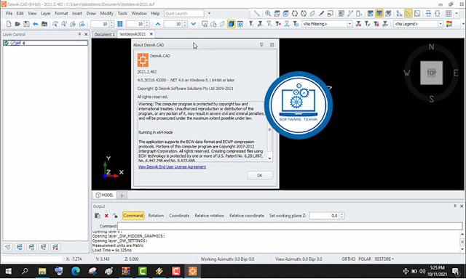Open the No Legend dropdown
The image size is (466, 279).
441,24
